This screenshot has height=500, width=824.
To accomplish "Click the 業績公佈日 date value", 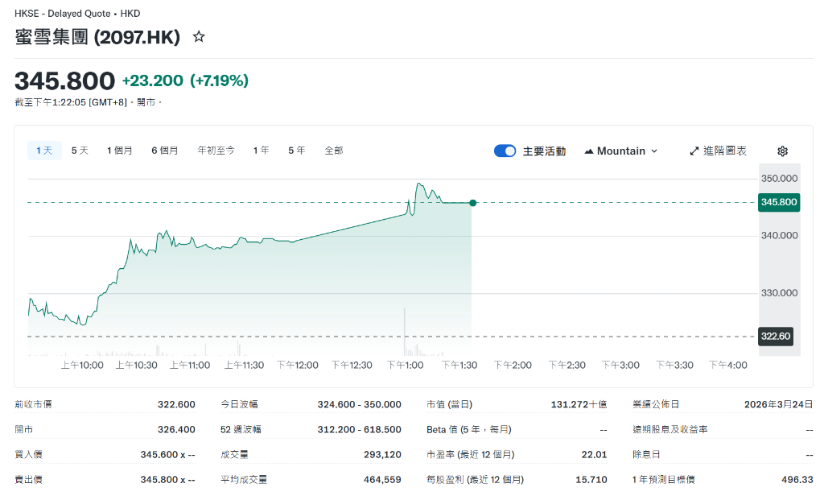I will 778,404.
